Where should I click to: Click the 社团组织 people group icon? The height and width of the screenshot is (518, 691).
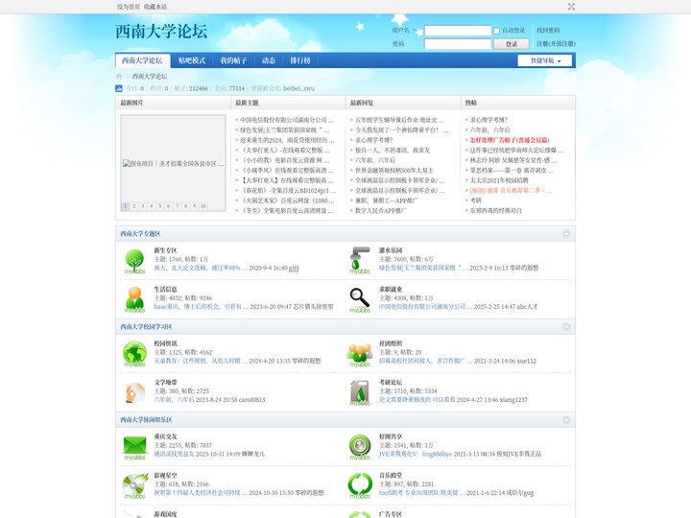click(x=360, y=354)
